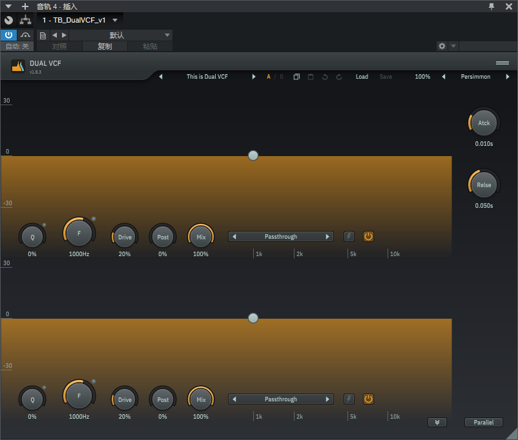The height and width of the screenshot is (440, 518).
Task: Click the bottom filter lightning bolt icon
Action: pos(349,399)
